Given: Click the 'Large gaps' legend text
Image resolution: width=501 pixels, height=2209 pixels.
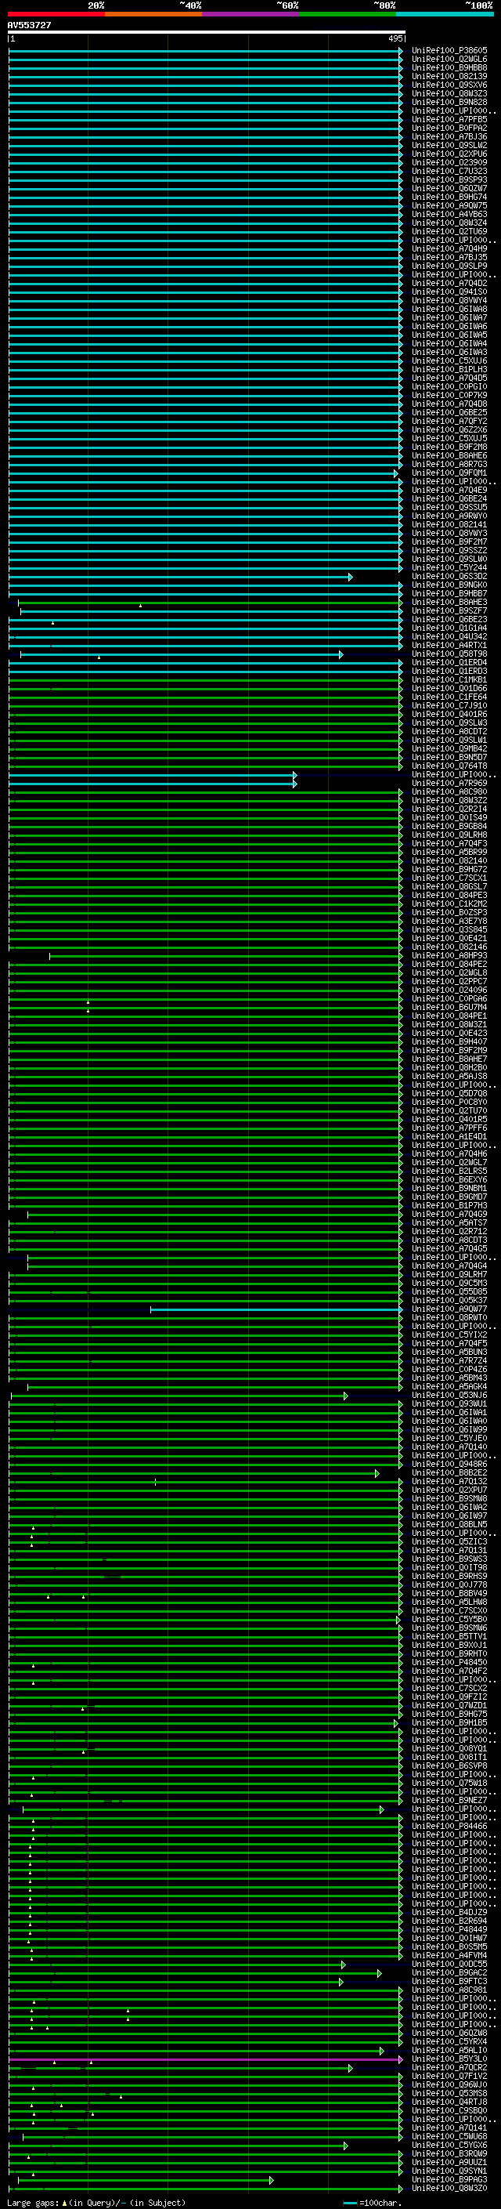Looking at the screenshot, I should pos(34,2204).
